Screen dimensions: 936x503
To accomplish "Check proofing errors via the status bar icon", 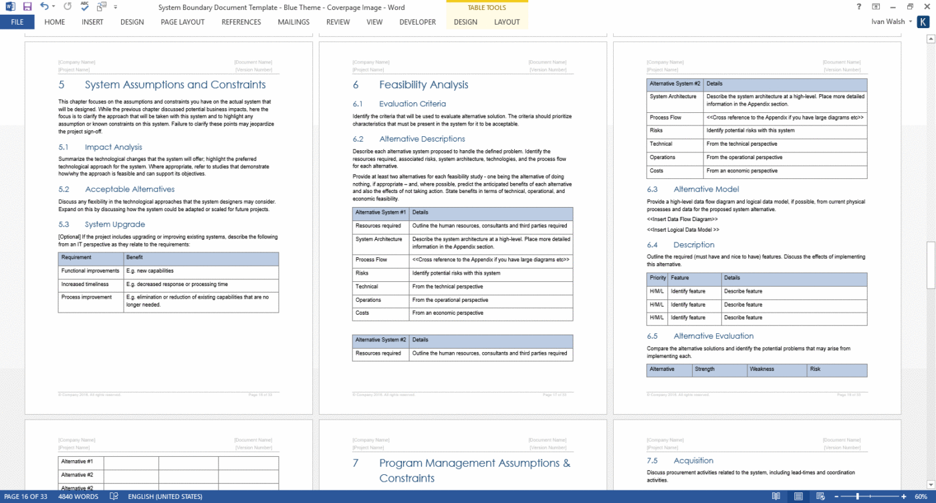I will [x=114, y=496].
